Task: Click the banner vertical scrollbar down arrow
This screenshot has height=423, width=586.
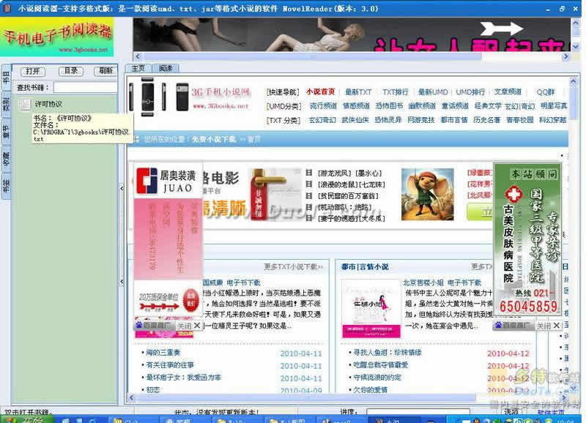Action: click(x=575, y=47)
